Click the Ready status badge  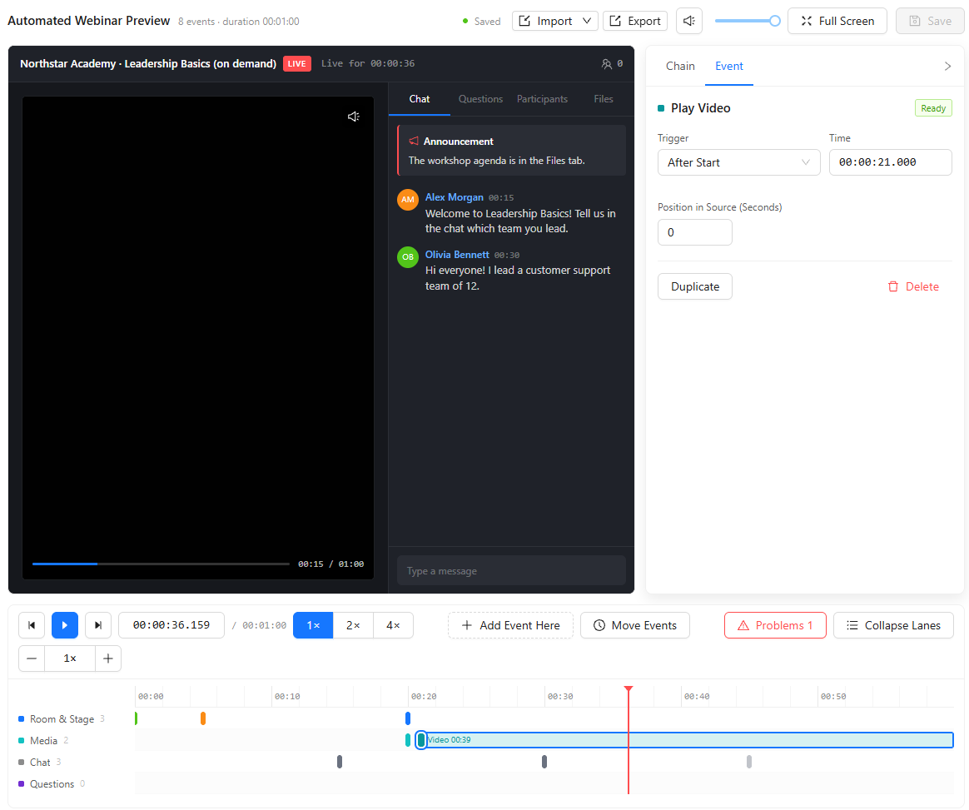[933, 108]
